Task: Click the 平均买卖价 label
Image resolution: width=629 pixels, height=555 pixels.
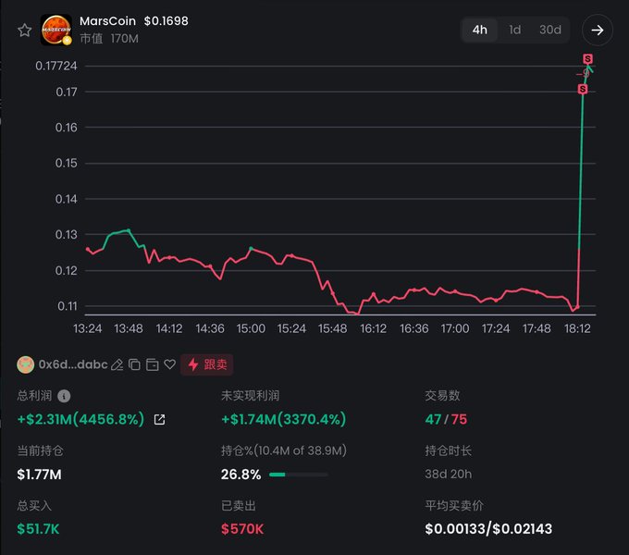Action: tap(453, 506)
